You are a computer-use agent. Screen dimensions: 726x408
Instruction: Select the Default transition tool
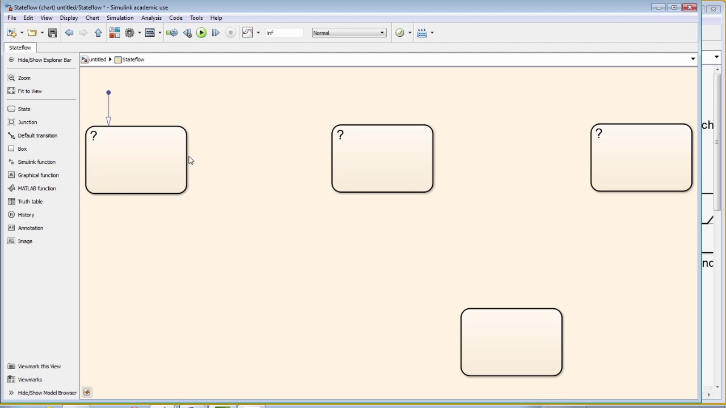(x=33, y=135)
